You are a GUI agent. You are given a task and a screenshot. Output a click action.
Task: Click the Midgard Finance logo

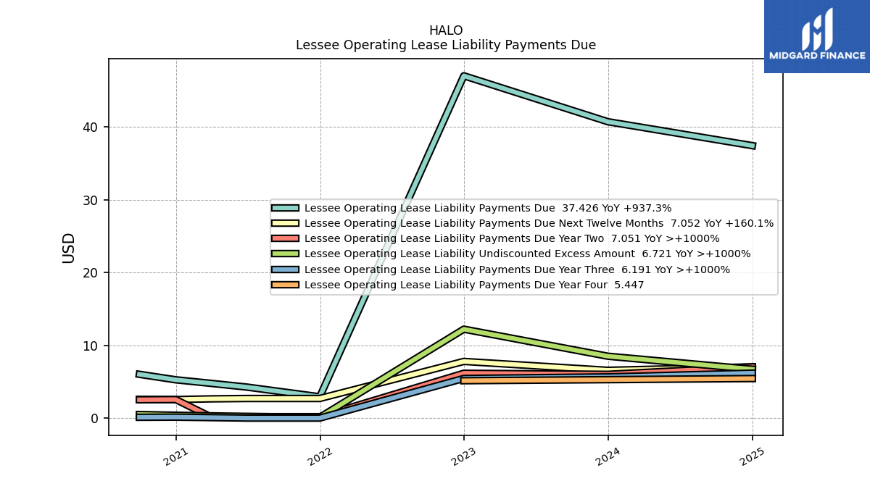(817, 36)
